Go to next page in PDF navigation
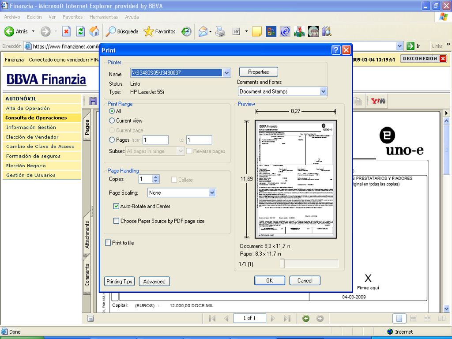Viewport: 452px width, 339px height. tap(273, 318)
